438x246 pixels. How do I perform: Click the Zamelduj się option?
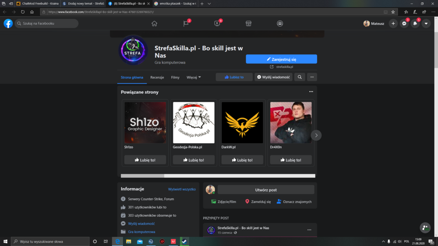point(258,202)
